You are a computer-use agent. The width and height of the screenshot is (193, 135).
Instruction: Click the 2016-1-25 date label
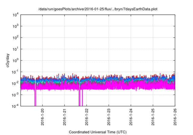pos(153,117)
